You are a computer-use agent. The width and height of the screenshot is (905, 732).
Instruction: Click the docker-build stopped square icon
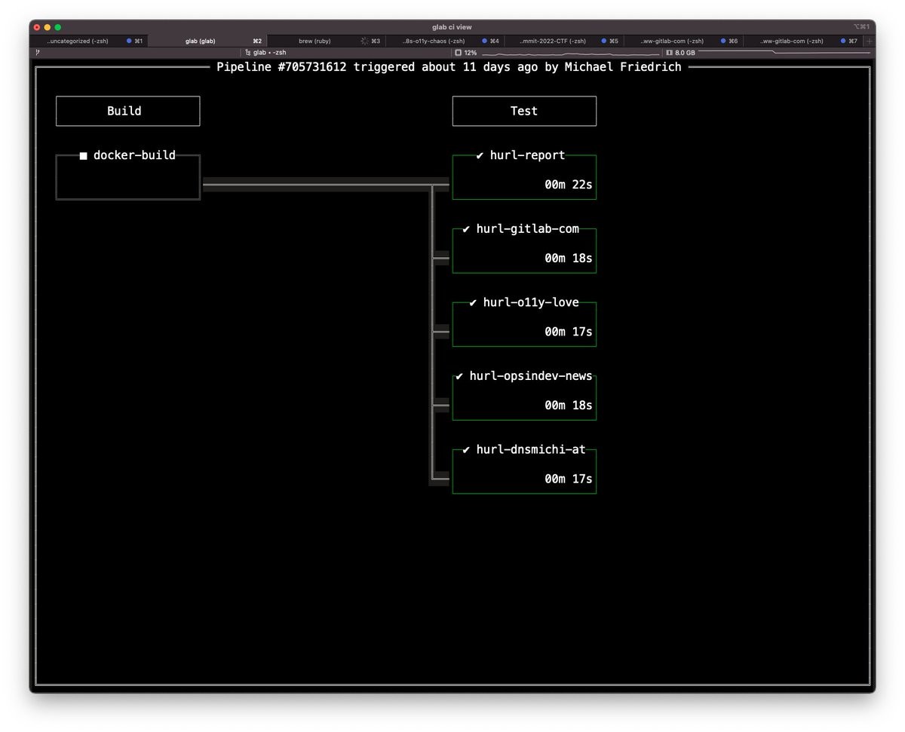pos(84,156)
